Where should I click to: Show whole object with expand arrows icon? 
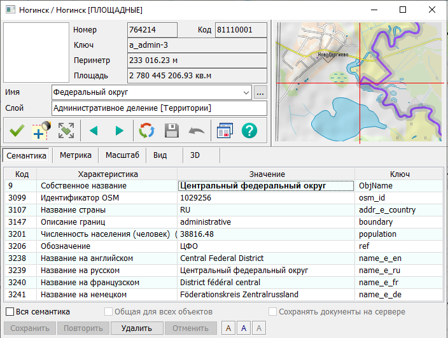click(x=66, y=131)
